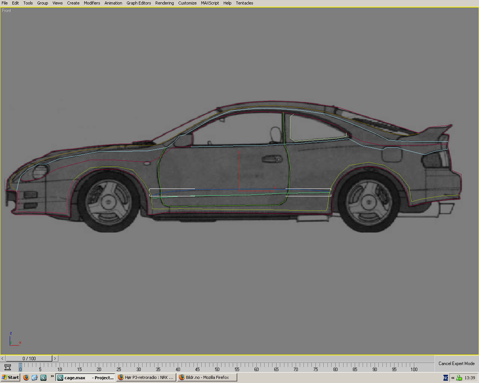Show hidden quick launch items
Viewport: 479px width, 383px height.
(x=52, y=376)
